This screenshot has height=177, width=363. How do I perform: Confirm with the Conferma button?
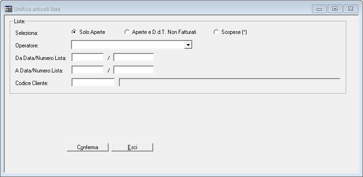[88, 147]
